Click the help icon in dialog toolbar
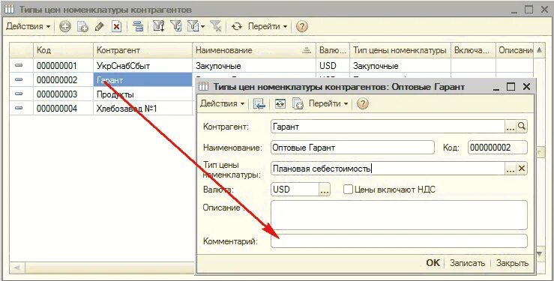The height and width of the screenshot is (281, 554). (x=363, y=104)
